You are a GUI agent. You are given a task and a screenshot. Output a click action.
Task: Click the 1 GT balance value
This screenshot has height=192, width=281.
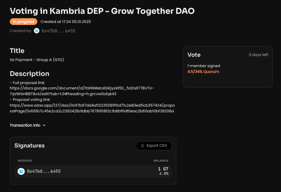pos(163,169)
